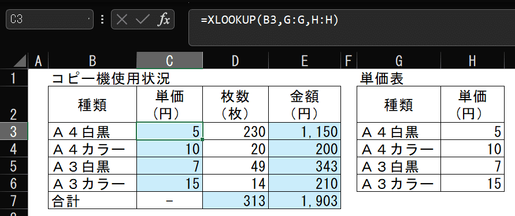The width and height of the screenshot is (515, 216).
Task: Select Ａ４カラー in the price table
Action: [398, 149]
